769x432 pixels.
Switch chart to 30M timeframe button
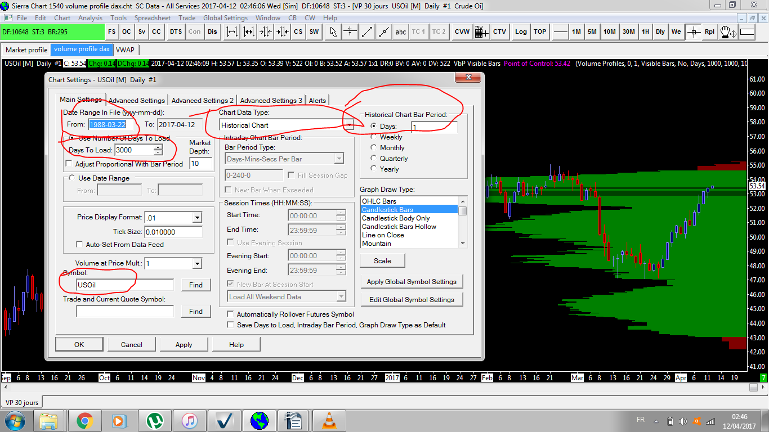[629, 31]
